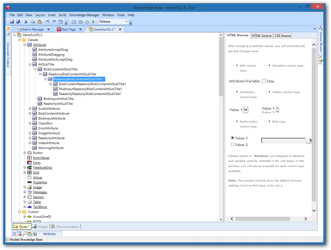Select the ReadonlyAttSubTitle tree item
The height and width of the screenshot is (250, 331).
tap(58, 104)
